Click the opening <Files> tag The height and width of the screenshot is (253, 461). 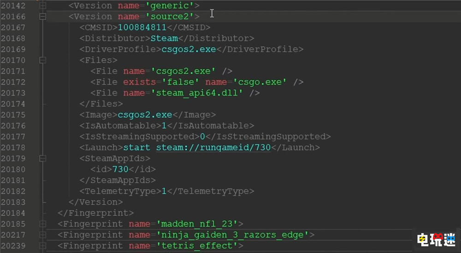[99, 60]
